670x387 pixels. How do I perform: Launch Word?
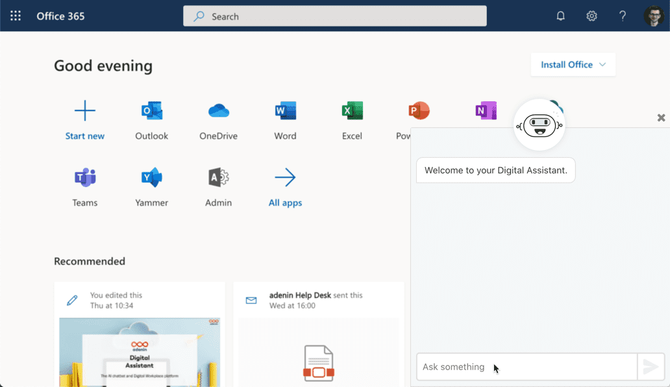pyautogui.click(x=285, y=110)
